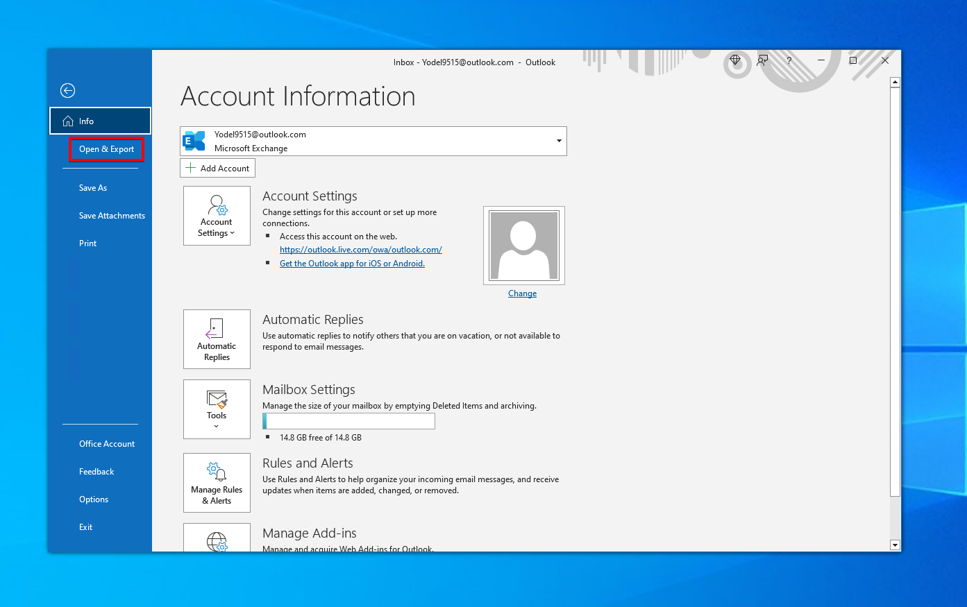The width and height of the screenshot is (967, 607).
Task: Click the diamond premium icon in title bar
Action: (735, 60)
